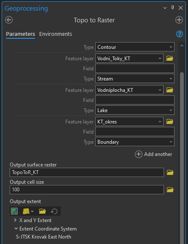Browse for feature layer beside Vodni_Toky_KT
The image size is (188, 244).
pos(170,58)
